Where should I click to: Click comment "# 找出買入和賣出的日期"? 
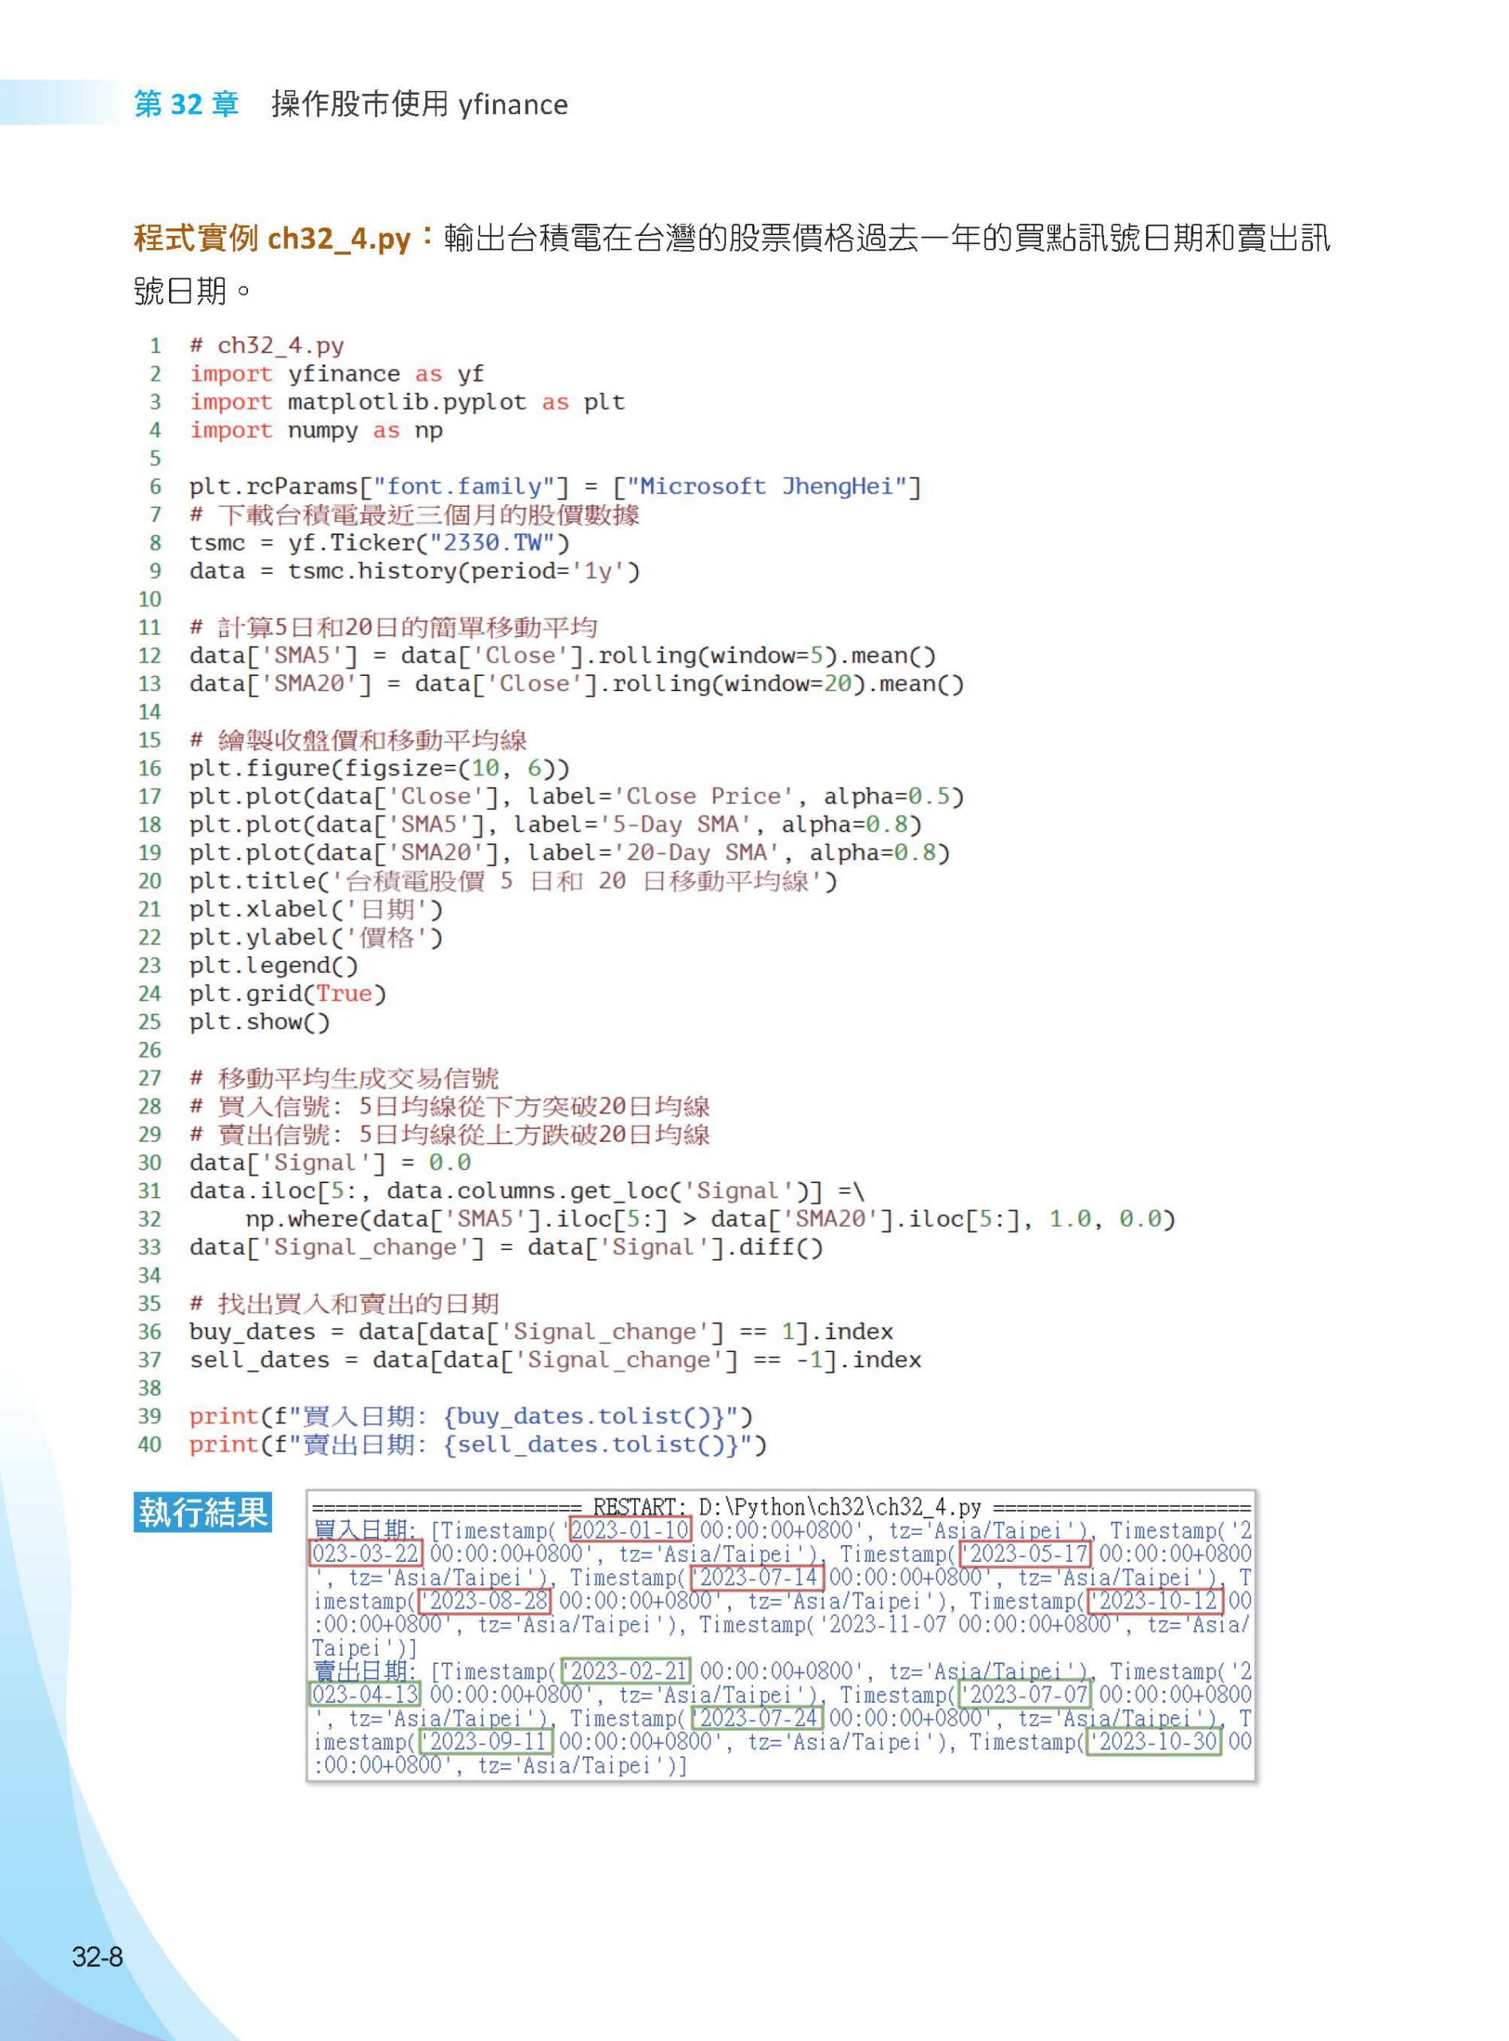coord(345,1304)
